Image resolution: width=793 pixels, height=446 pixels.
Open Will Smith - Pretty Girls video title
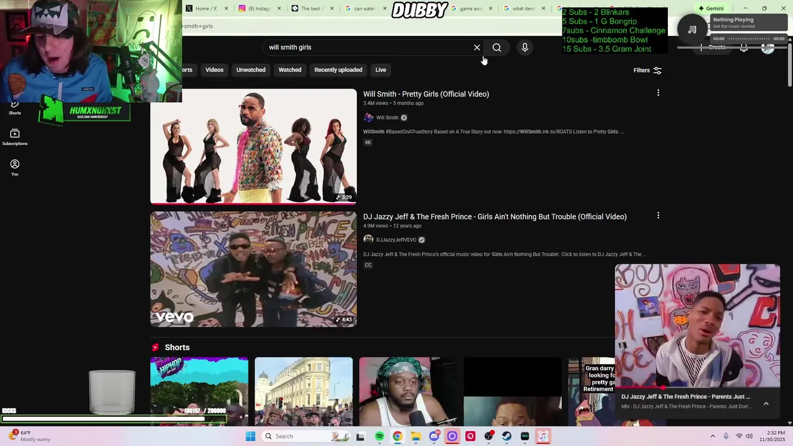426,94
